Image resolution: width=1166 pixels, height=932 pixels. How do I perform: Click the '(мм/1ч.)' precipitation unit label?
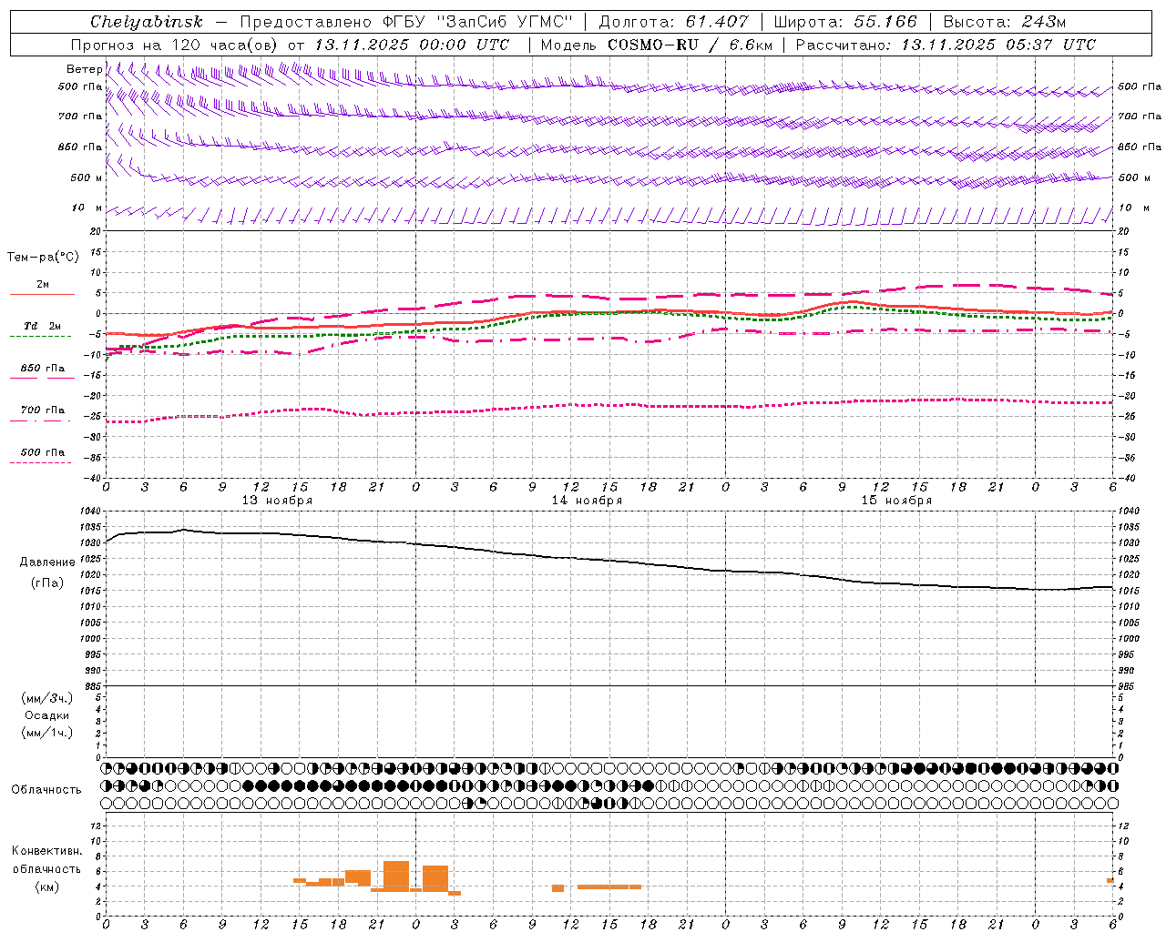click(46, 733)
